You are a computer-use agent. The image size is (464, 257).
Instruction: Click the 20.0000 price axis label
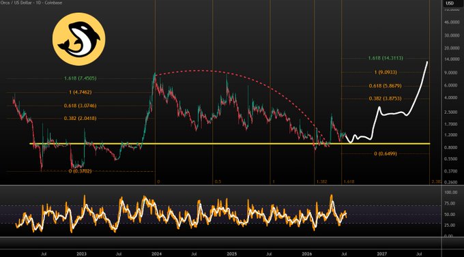(452, 48)
